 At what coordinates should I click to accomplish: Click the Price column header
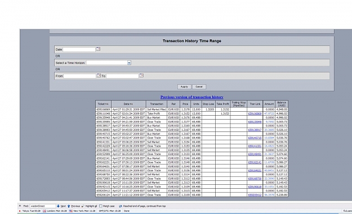pos(185,104)
